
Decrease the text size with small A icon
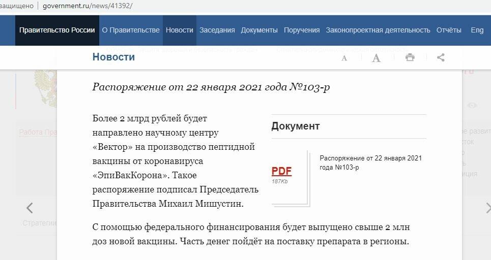[x=344, y=58]
